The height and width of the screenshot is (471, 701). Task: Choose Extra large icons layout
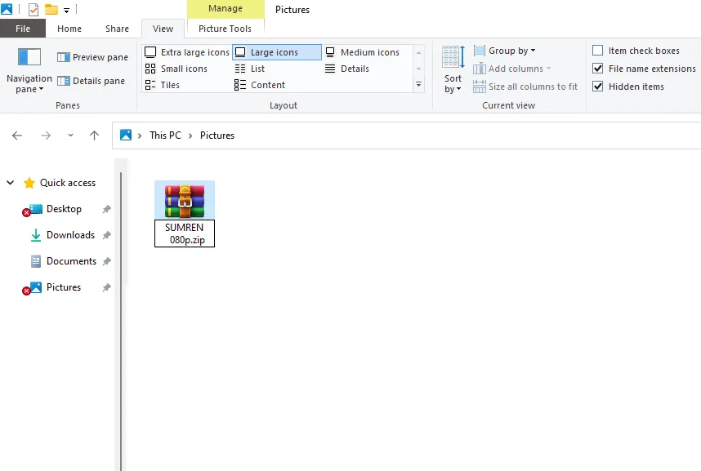coord(187,52)
